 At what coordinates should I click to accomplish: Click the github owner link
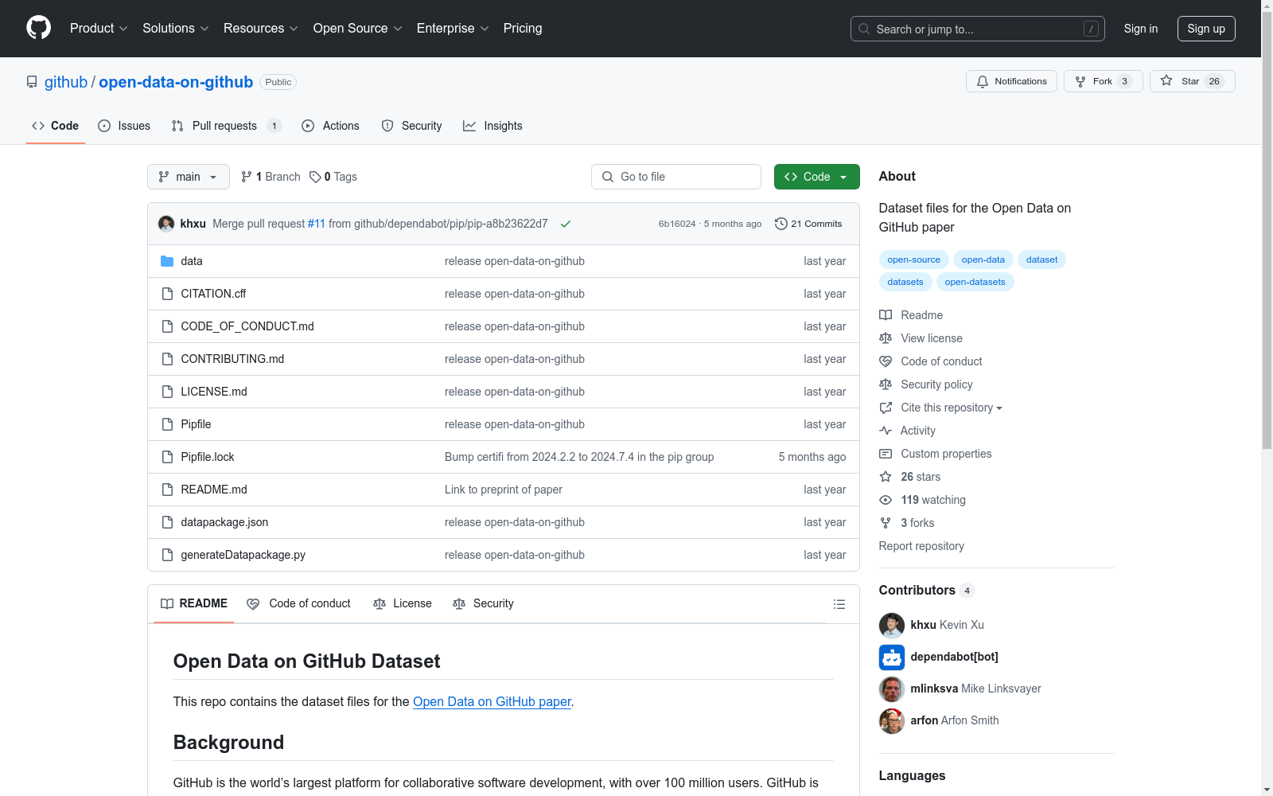[66, 82]
